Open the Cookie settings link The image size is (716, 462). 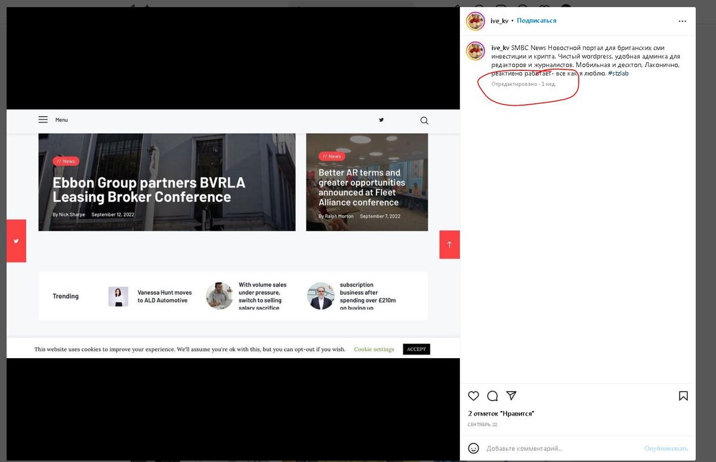[374, 349]
